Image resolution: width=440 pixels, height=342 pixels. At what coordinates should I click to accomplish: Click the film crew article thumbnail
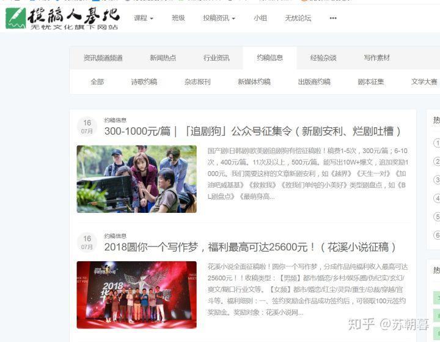[x=136, y=179]
